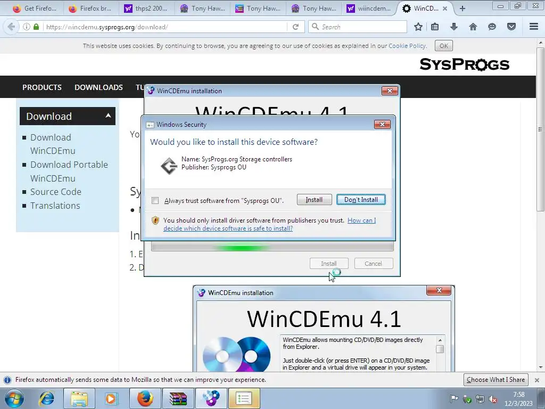545x409 pixels.
Task: Check Always trust software from Sysprogs OU
Action: click(155, 200)
